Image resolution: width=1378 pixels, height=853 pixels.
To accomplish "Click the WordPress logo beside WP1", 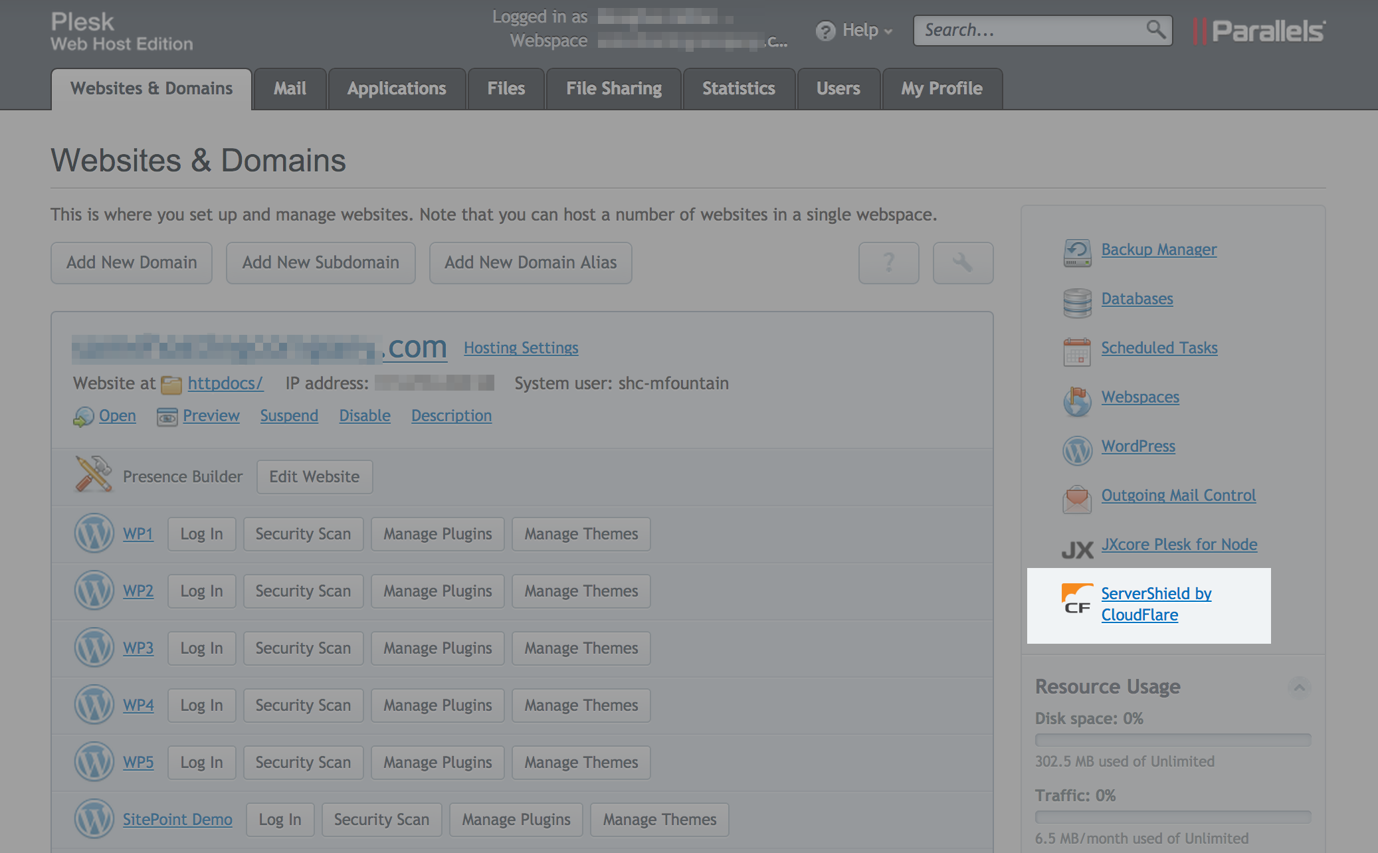I will (x=94, y=533).
